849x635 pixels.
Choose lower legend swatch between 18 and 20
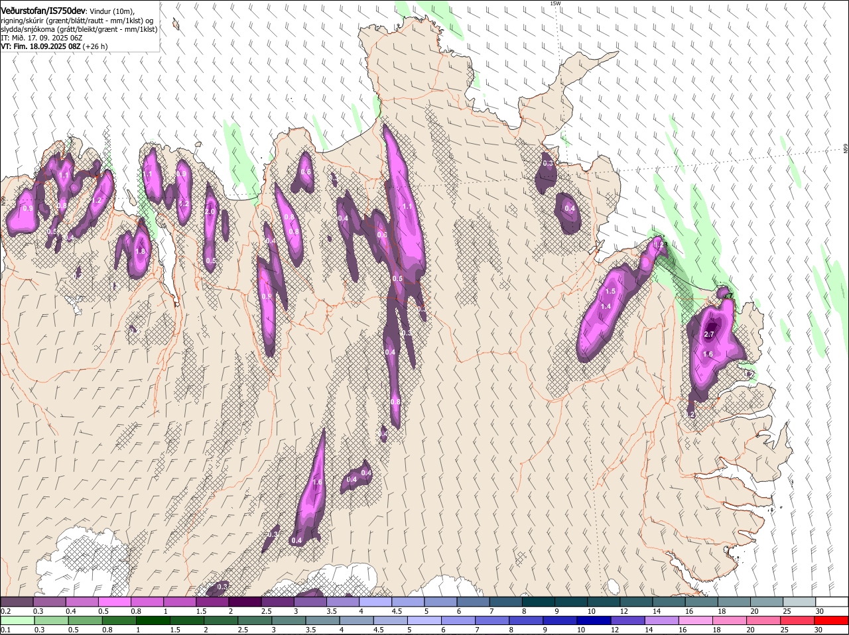pyautogui.click(x=729, y=620)
